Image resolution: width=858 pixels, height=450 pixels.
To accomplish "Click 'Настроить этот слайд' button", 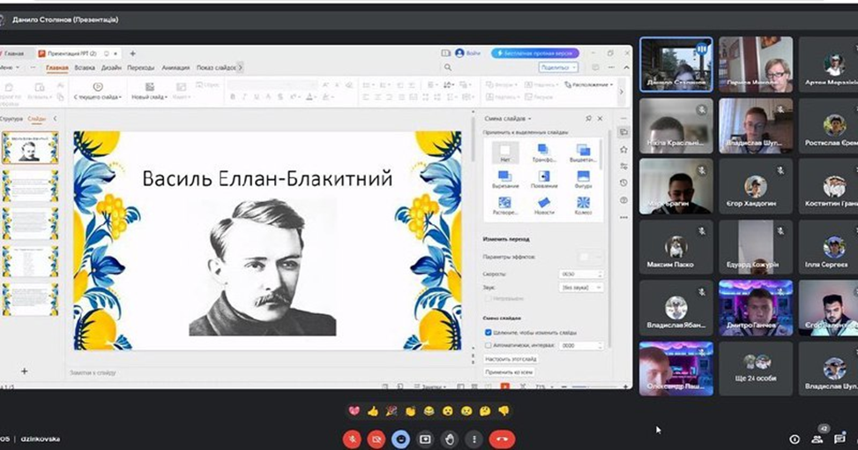I will tap(511, 359).
